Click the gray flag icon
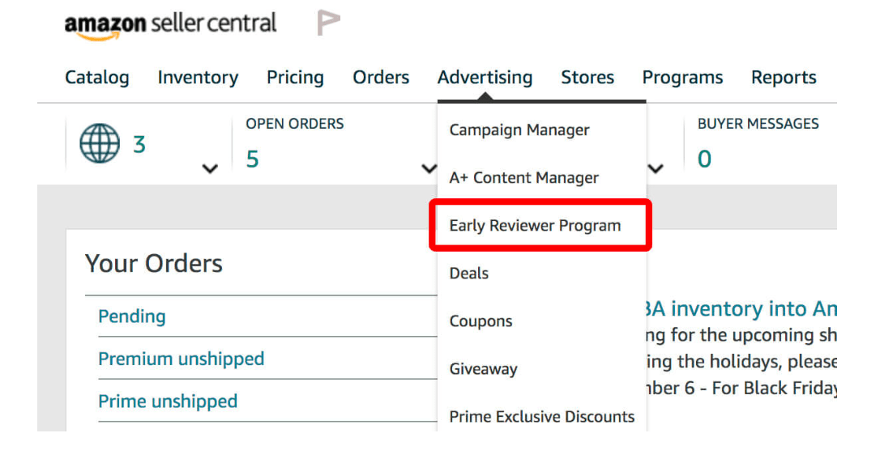This screenshot has height=463, width=880. 328,23
